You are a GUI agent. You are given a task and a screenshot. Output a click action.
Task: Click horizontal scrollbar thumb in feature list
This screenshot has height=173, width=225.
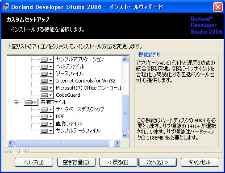click(x=62, y=143)
